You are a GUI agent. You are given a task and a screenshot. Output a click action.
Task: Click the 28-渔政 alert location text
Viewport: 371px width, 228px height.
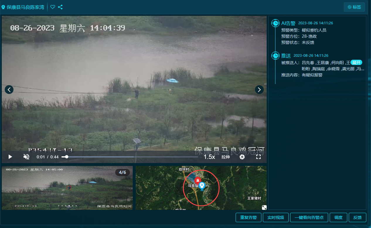point(309,36)
